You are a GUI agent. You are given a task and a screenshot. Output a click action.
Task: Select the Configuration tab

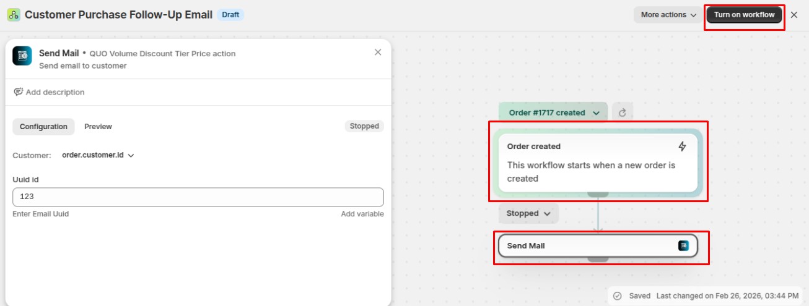(43, 127)
